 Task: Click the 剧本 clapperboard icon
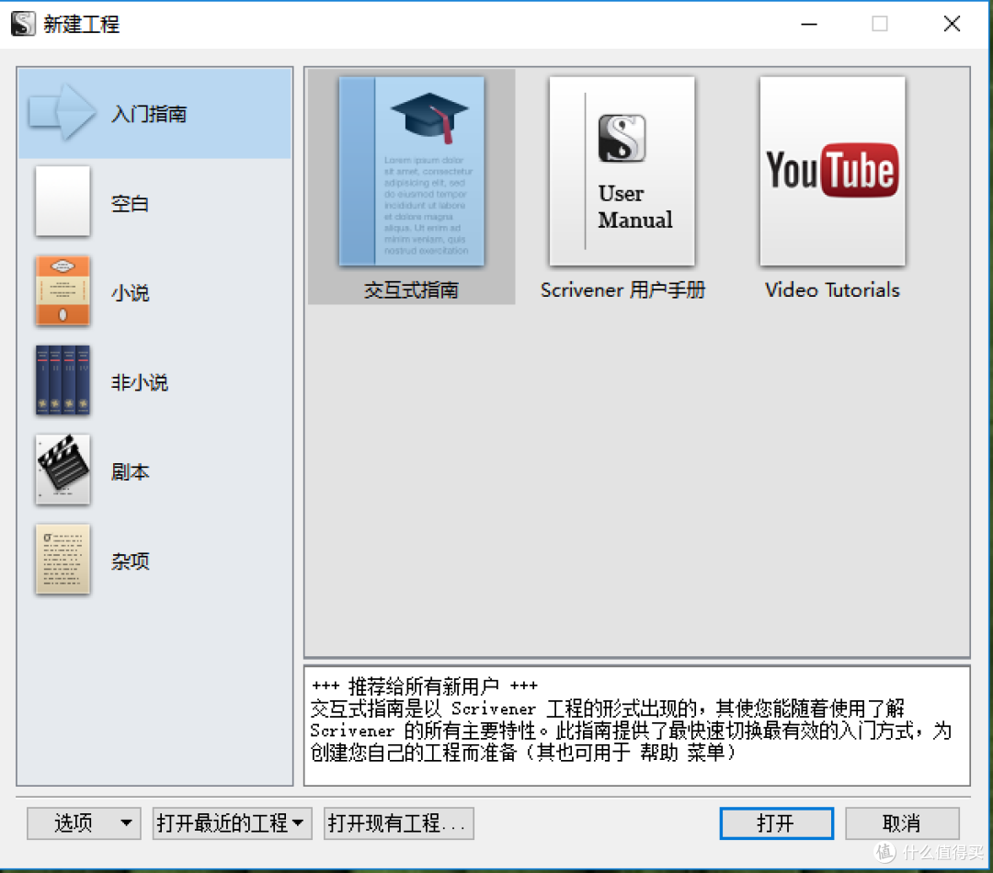(x=63, y=469)
